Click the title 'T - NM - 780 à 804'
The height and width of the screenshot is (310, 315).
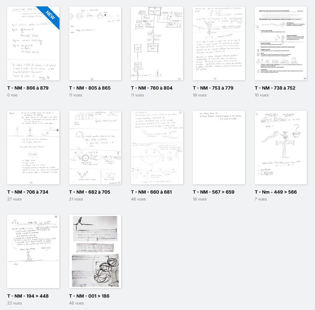(x=152, y=88)
